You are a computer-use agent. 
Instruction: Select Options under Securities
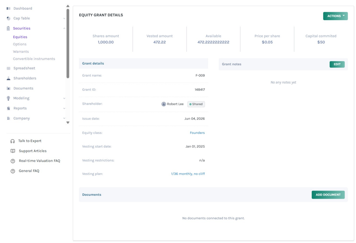20,44
